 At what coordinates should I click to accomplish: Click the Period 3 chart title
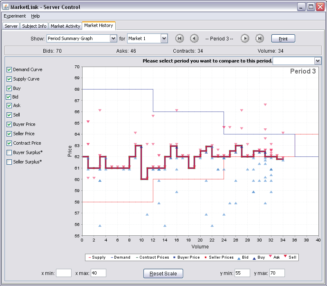303,71
